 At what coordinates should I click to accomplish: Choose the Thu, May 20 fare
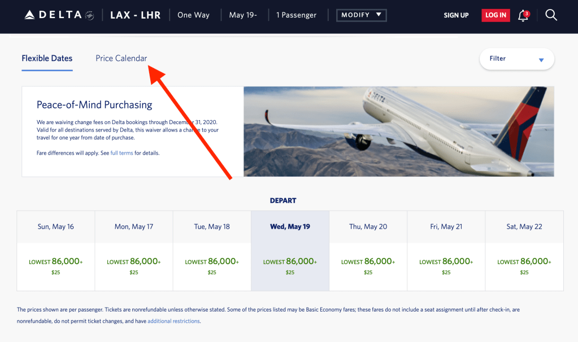pos(368,266)
